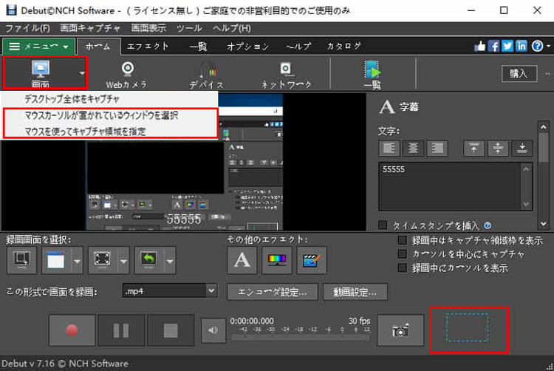554x371 pixels.
Task: Open the recordings 一覧 film icon
Action: point(372,69)
